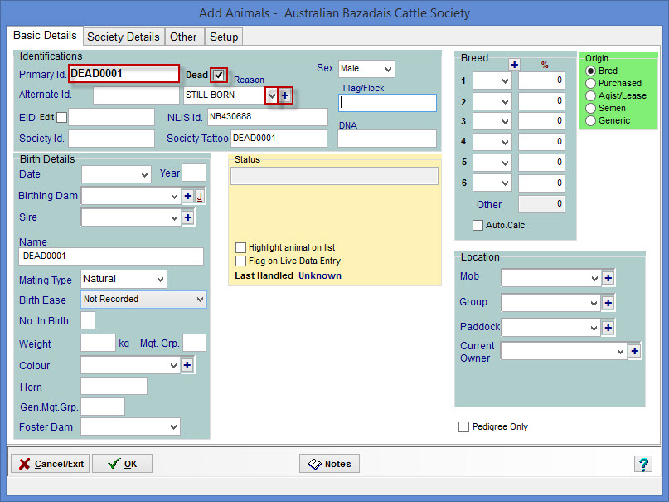Open help with the question mark icon
The image size is (669, 502).
(643, 464)
